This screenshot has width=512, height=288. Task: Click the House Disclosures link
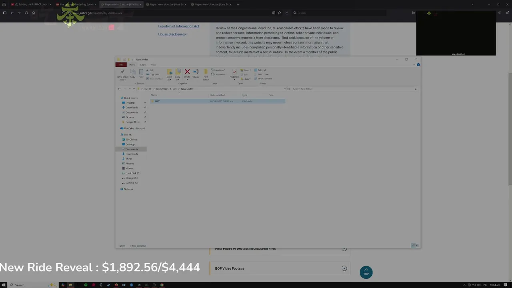click(x=172, y=34)
